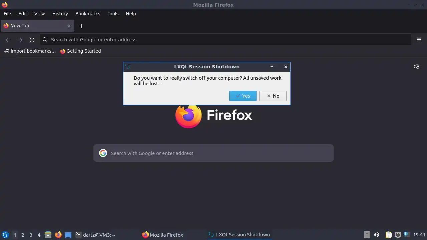Open the Bookmarks menu

(x=88, y=14)
